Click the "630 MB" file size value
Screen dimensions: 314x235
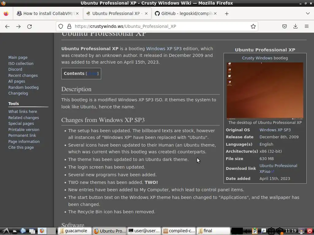[266, 159]
